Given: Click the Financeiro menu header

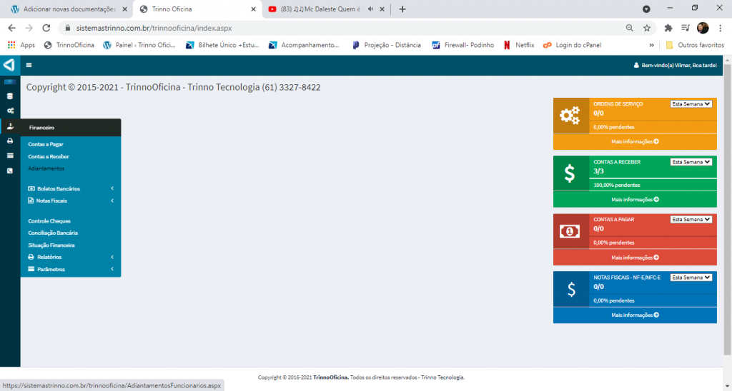Looking at the screenshot, I should click(71, 127).
